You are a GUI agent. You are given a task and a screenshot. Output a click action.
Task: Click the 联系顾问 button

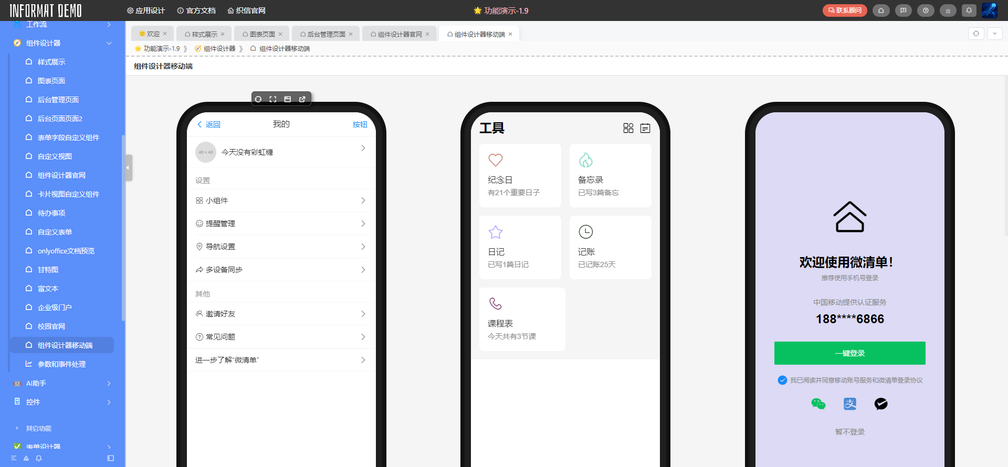click(x=845, y=10)
